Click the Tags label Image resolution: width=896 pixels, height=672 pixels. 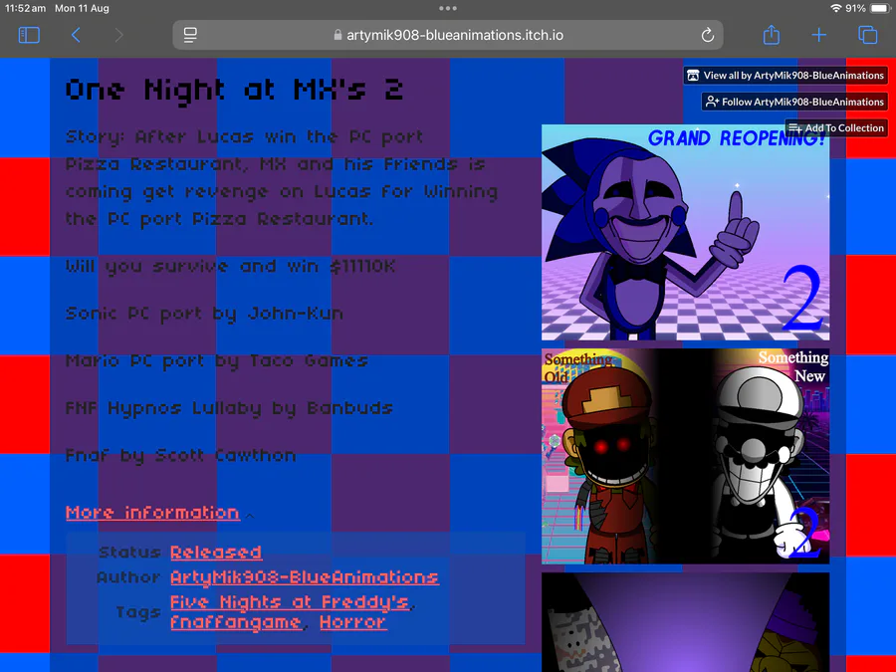click(138, 612)
